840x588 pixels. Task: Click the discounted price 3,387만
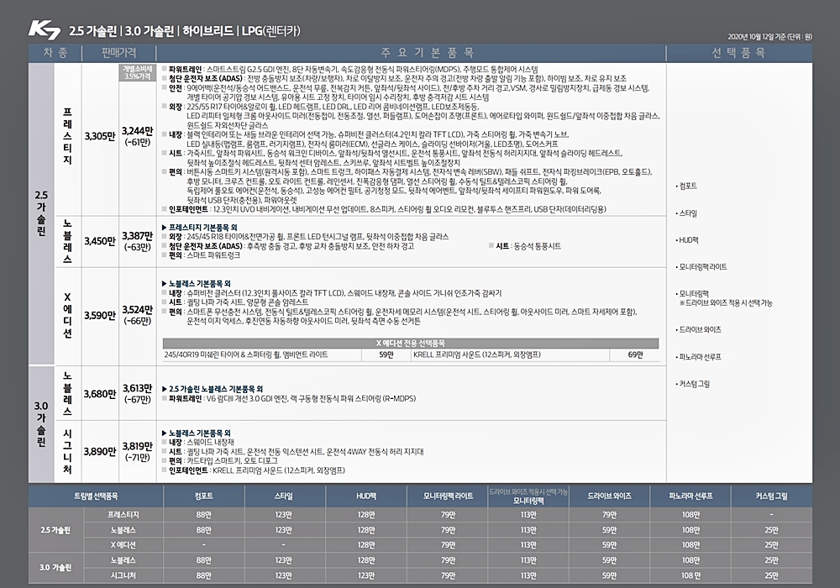point(137,236)
